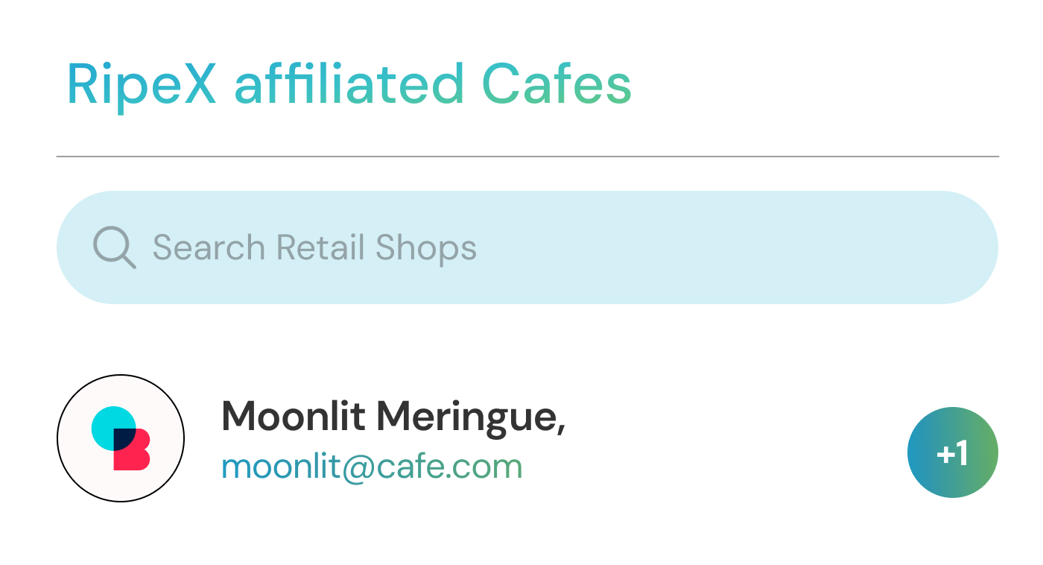Click the word Cafes in the heading
Viewport: 1043px width, 565px height.
tap(556, 84)
